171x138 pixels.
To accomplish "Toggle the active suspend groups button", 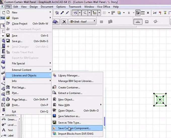I will pos(138,13).
